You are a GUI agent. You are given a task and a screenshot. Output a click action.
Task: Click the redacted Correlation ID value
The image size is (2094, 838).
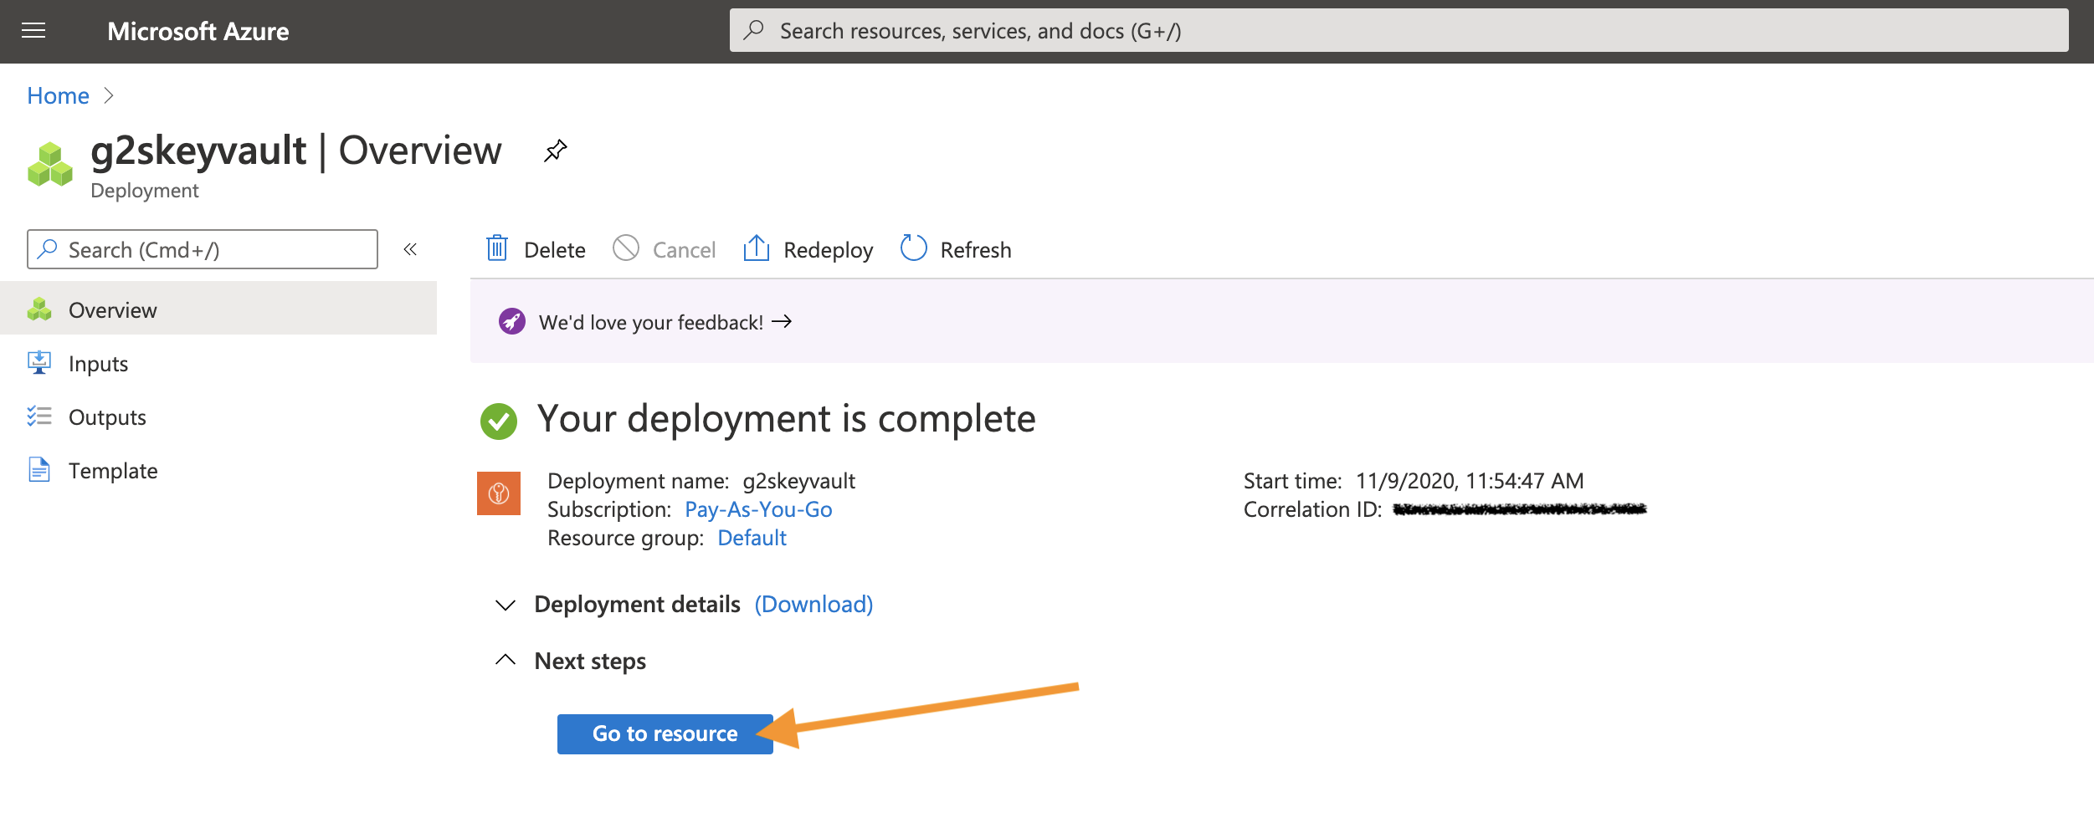click(x=1520, y=508)
